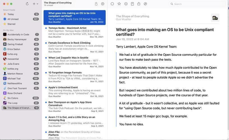
Task: Select the All Unread smart feed
Action: pyautogui.click(x=13, y=19)
